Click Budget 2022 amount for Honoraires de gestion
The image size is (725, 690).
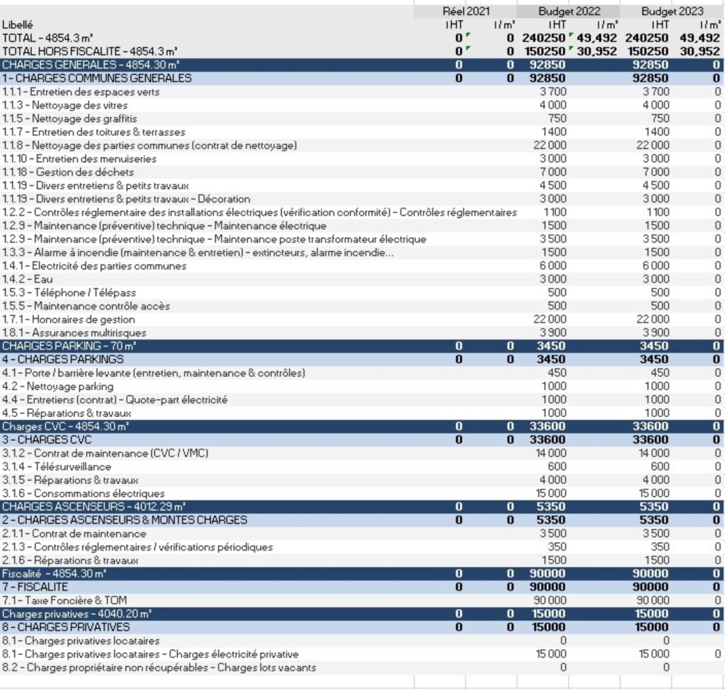(x=550, y=320)
